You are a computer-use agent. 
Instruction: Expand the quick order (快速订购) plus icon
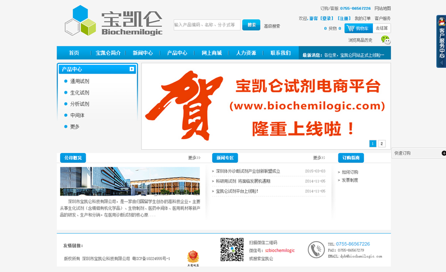[x=443, y=153]
